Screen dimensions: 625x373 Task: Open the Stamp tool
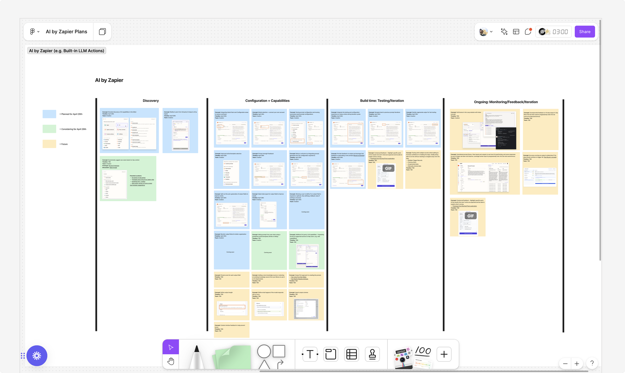pyautogui.click(x=372, y=354)
